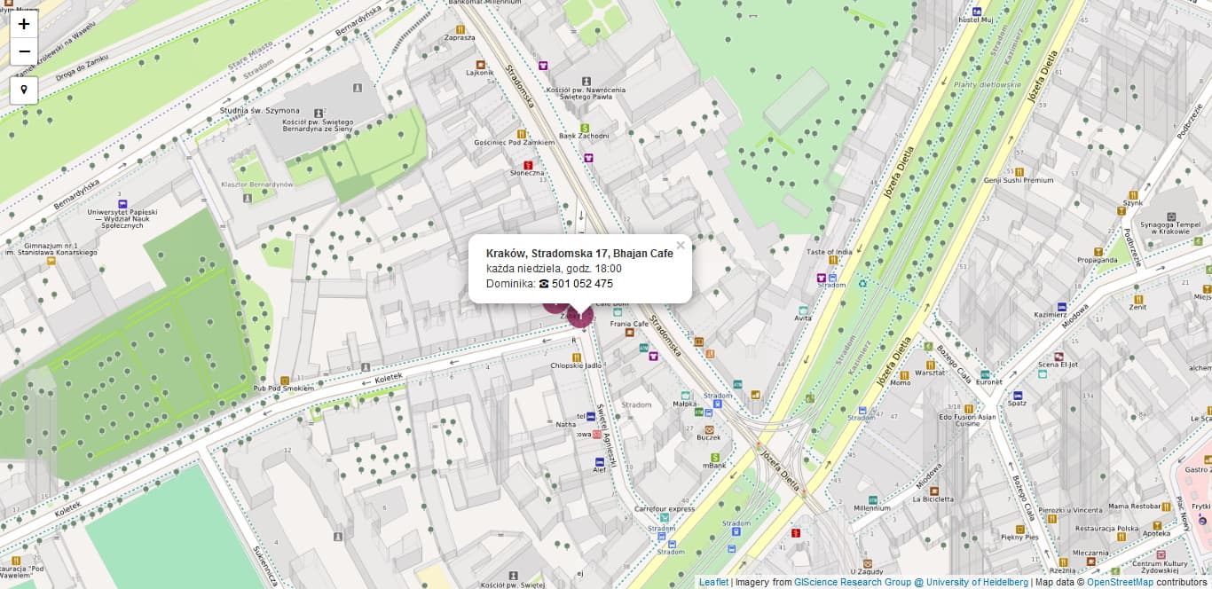Click the Frania Cafe laundry icon

[628, 333]
